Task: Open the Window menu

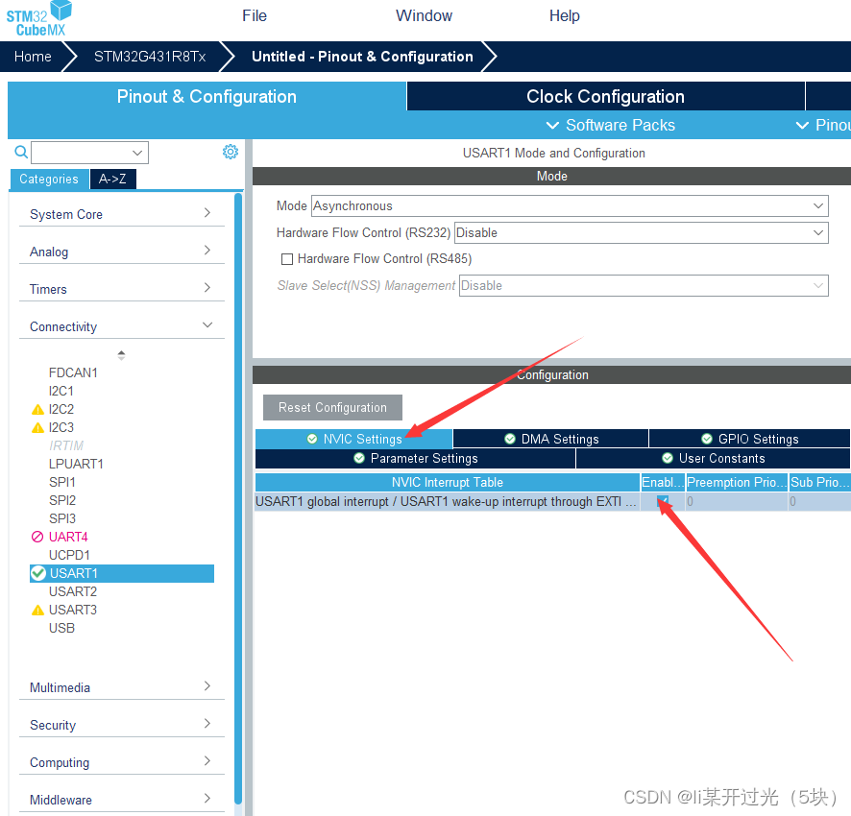Action: 424,15
